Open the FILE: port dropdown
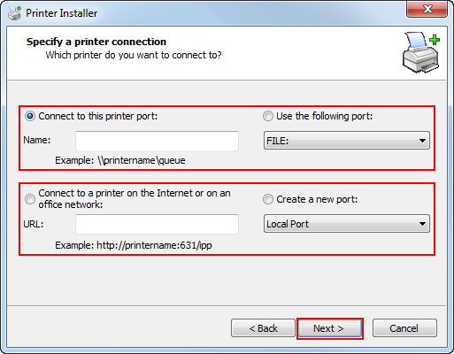 (x=347, y=141)
